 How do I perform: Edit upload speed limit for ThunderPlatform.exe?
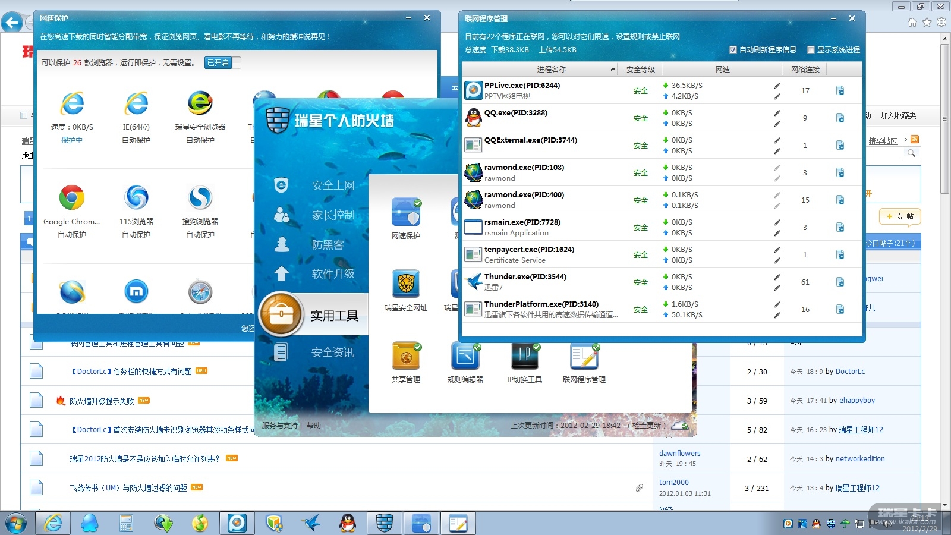pyautogui.click(x=777, y=315)
